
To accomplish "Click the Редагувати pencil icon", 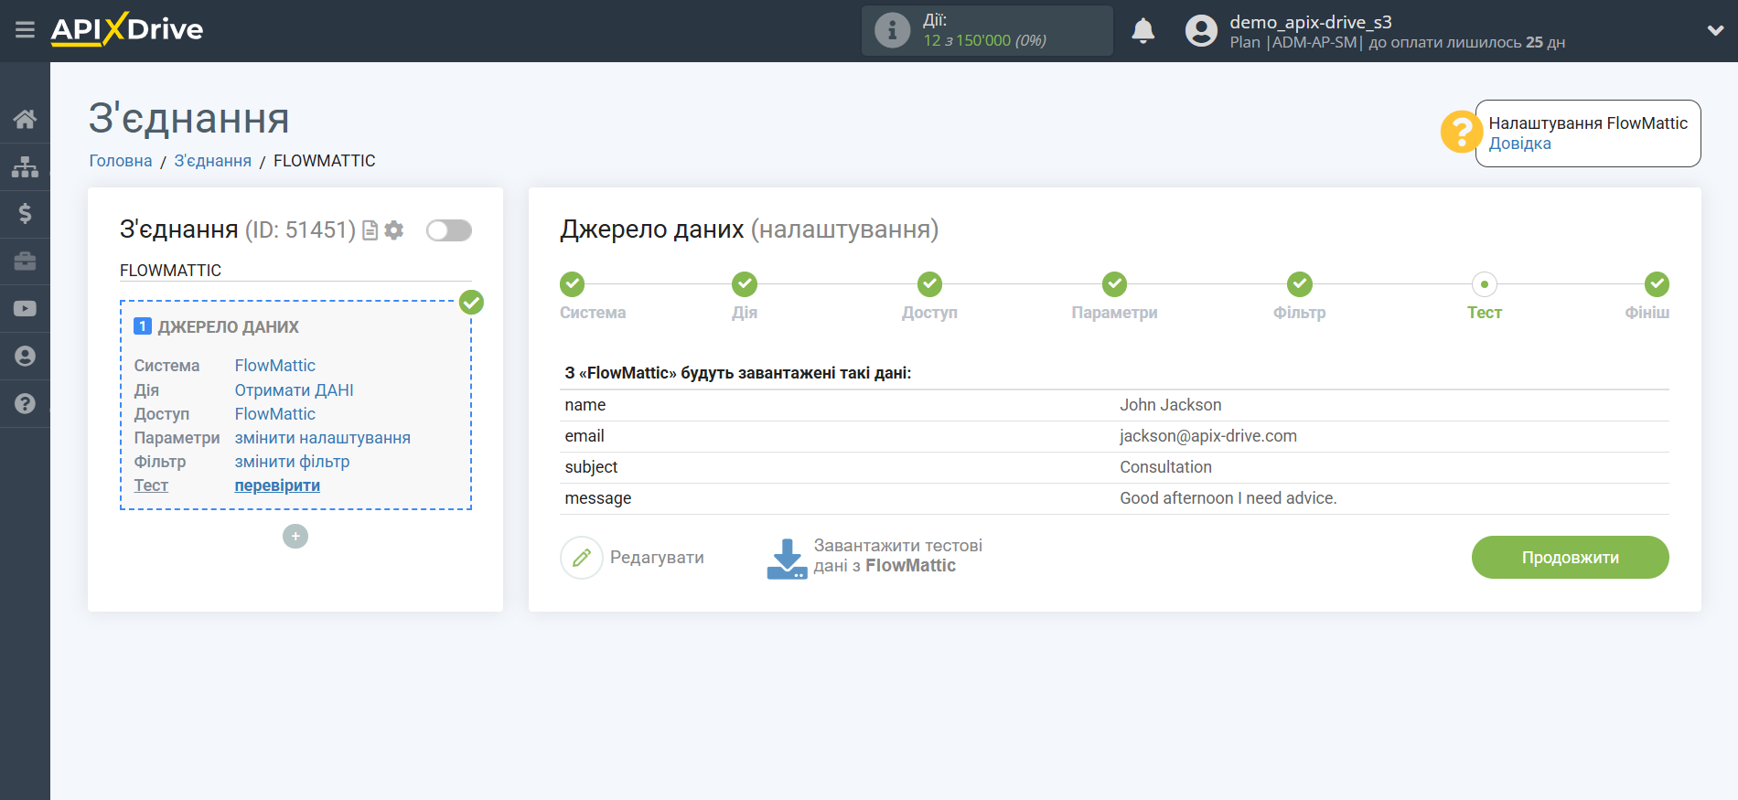I will 582,558.
